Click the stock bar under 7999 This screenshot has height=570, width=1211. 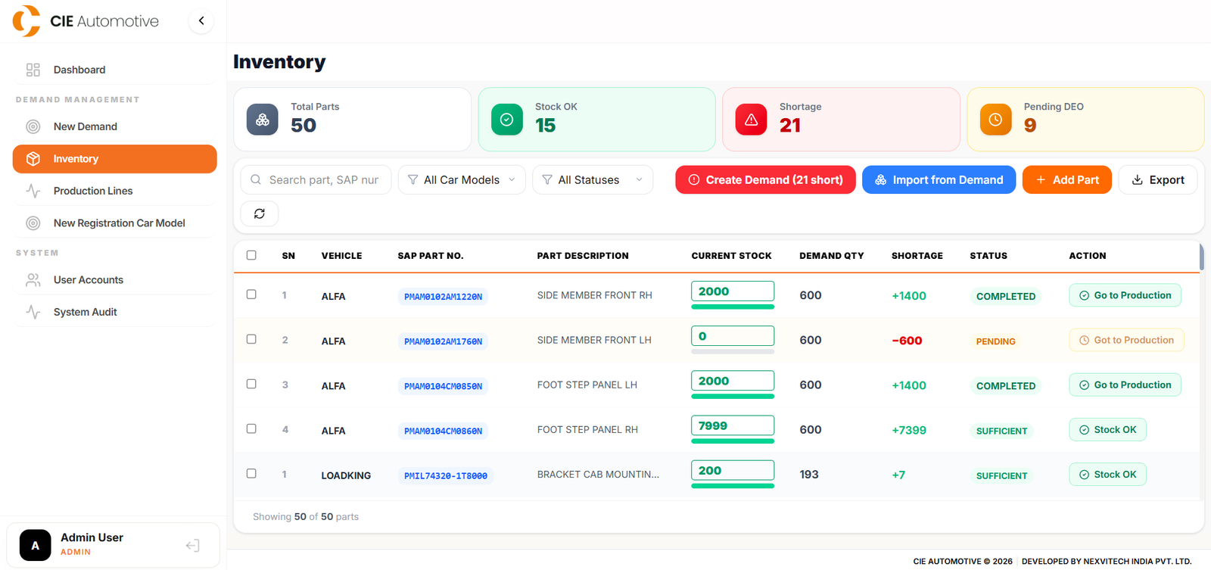tap(733, 441)
